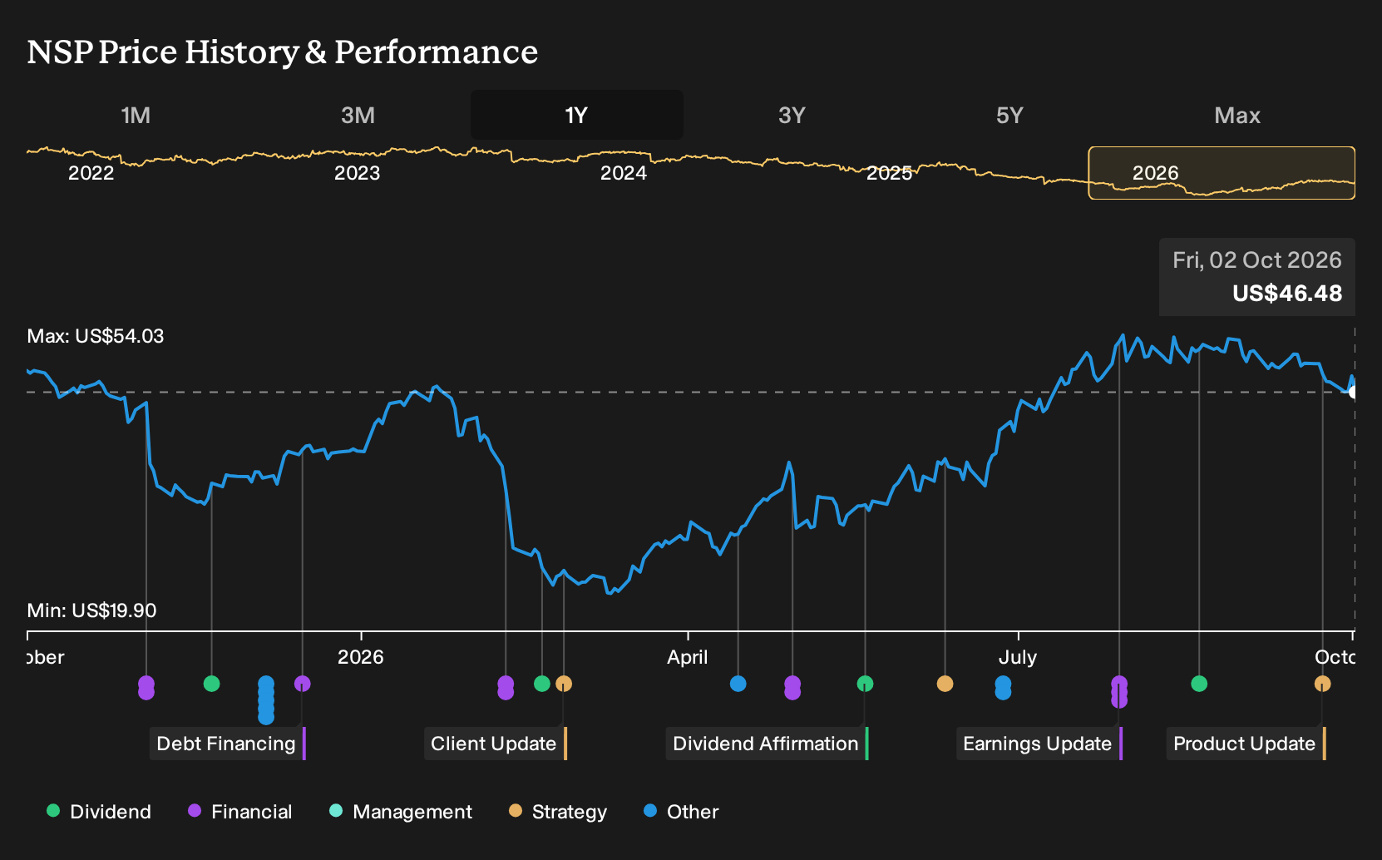This screenshot has width=1382, height=860.
Task: Click the Min: US$19.90 price label
Action: (91, 610)
